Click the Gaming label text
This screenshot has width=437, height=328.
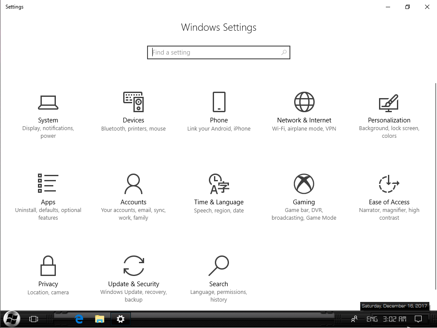pos(304,202)
